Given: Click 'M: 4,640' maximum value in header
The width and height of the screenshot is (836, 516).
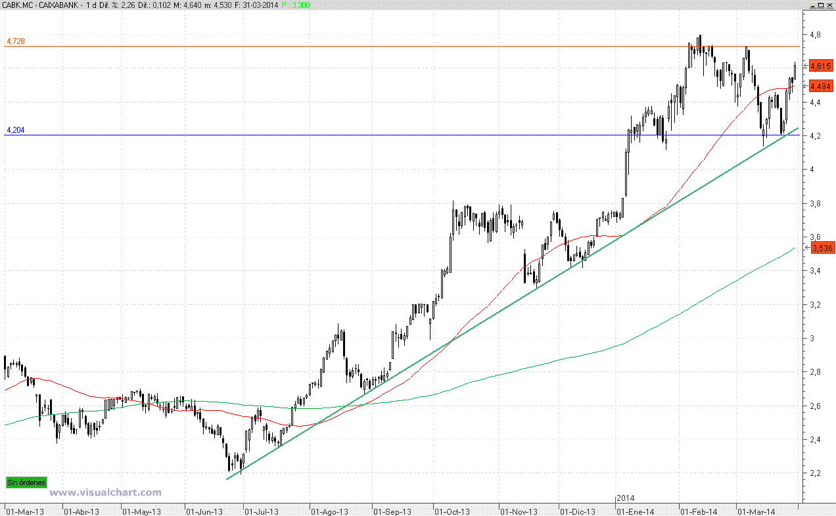Looking at the screenshot, I should [x=187, y=5].
